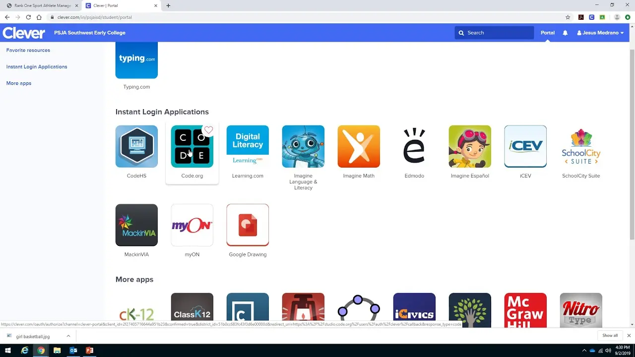Select the Clever | Portal browser tab
The width and height of the screenshot is (635, 357).
[x=121, y=5]
